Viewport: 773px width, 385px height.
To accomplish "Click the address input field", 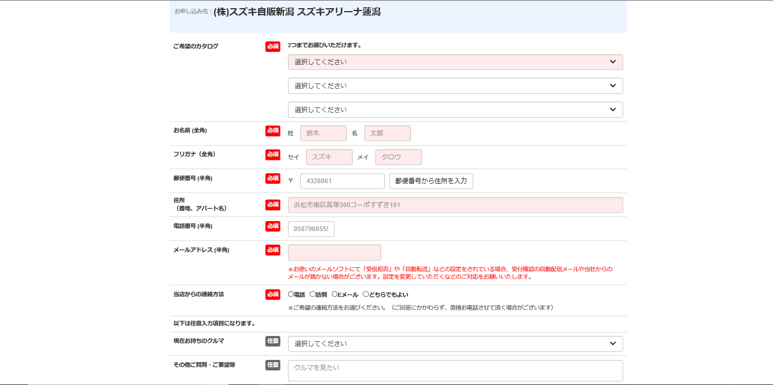I will point(455,205).
